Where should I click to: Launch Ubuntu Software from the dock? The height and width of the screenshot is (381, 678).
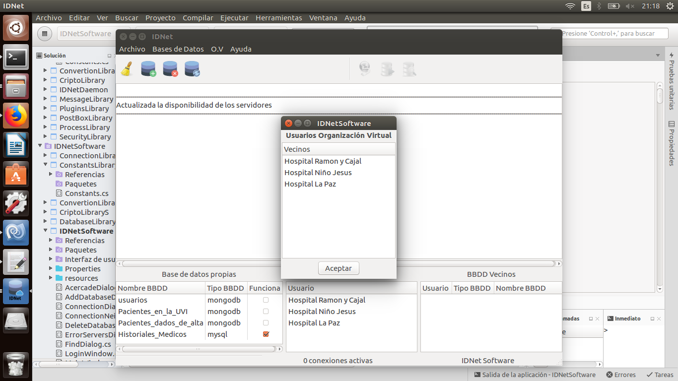point(16,174)
